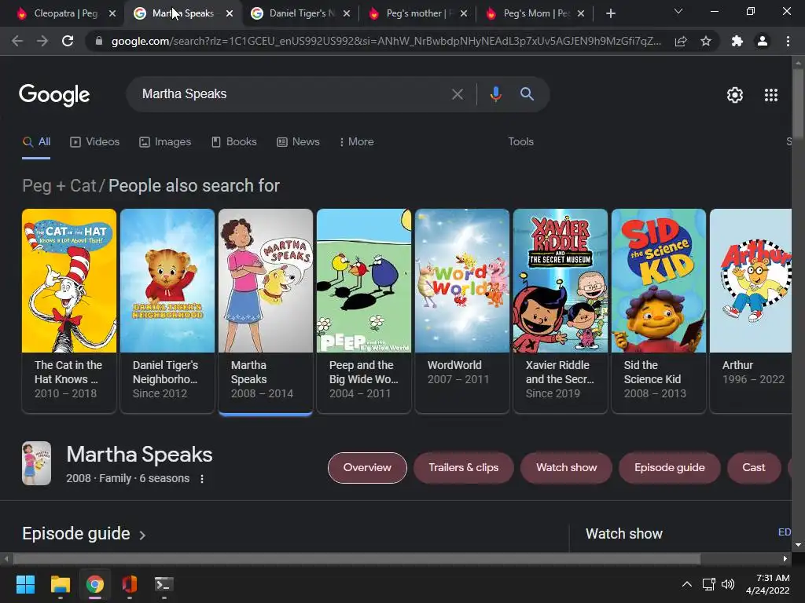Clear the search box with the X
Image resolution: width=805 pixels, height=603 pixels.
pos(457,94)
